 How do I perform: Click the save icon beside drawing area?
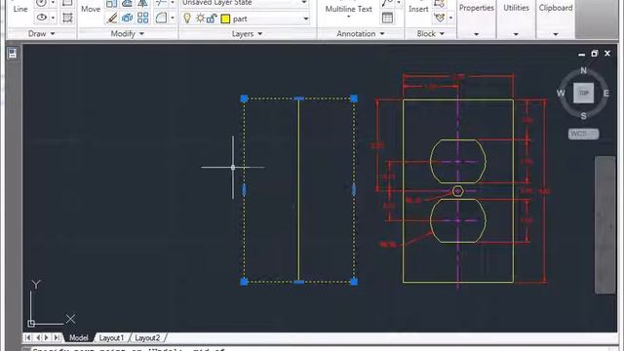click(x=13, y=54)
